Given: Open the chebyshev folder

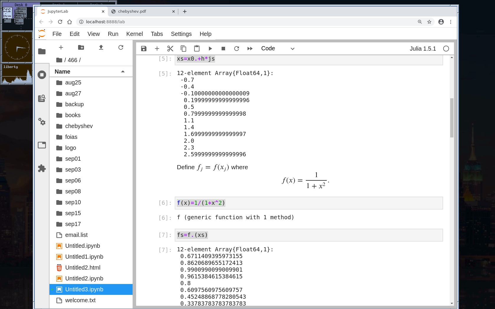Looking at the screenshot, I should 79,126.
